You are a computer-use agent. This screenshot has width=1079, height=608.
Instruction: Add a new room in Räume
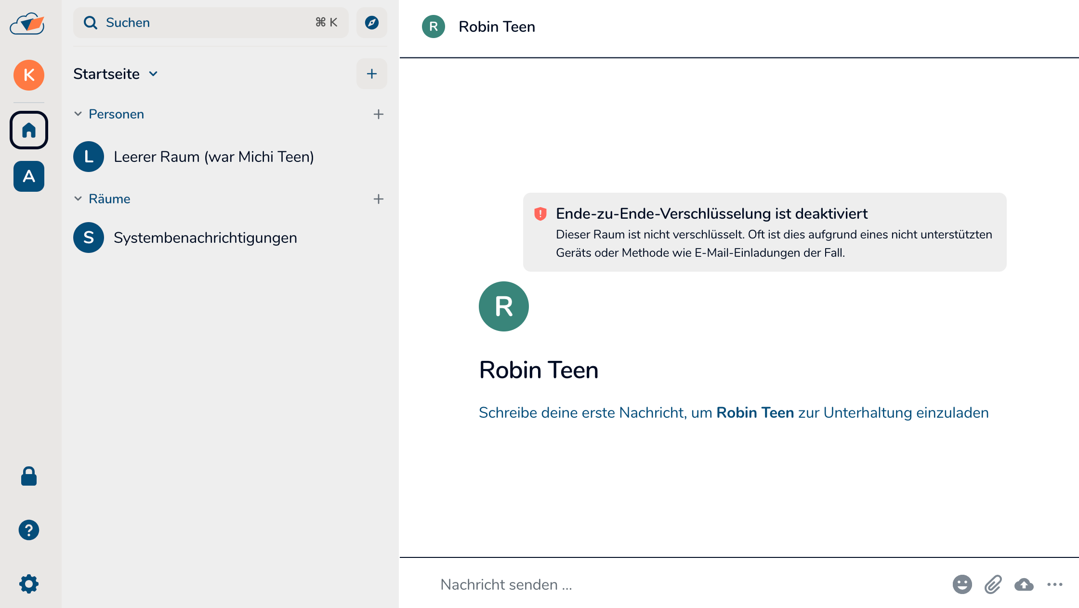(x=378, y=199)
